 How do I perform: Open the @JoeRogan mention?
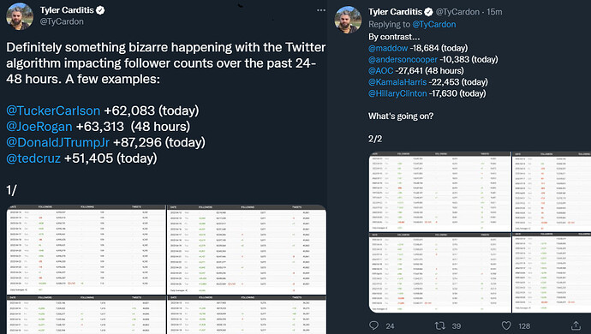coord(39,126)
